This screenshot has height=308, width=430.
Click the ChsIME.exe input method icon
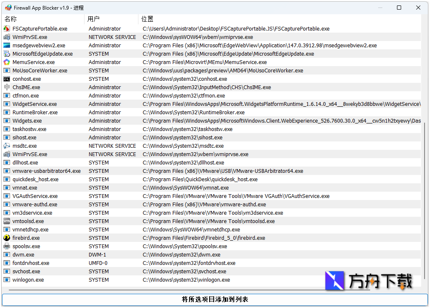[7, 87]
